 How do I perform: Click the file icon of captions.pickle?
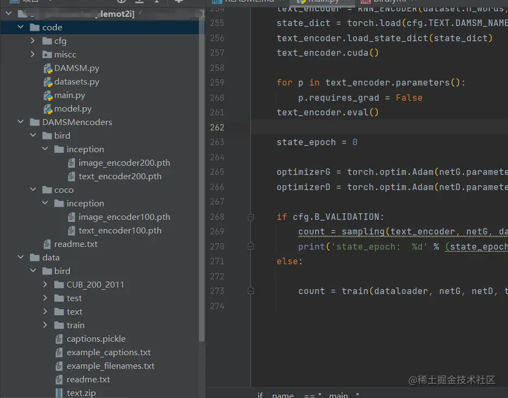(59, 339)
